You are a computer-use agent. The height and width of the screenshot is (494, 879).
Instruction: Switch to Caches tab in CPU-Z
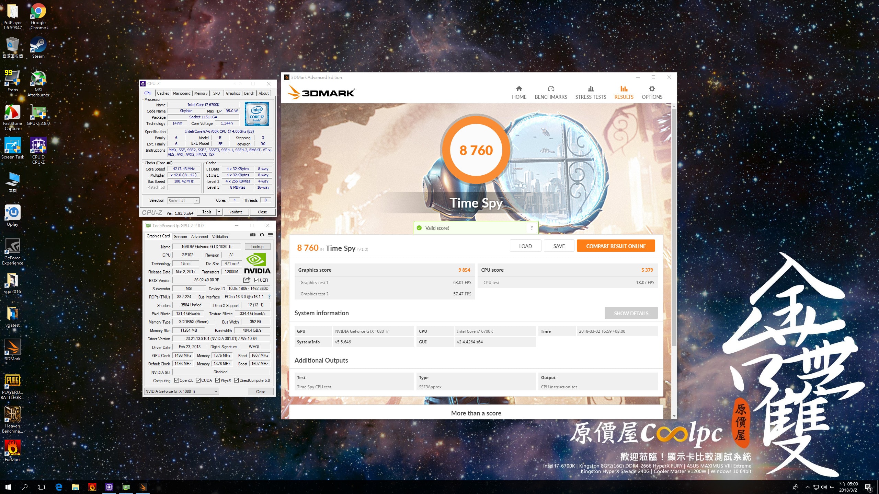[163, 93]
